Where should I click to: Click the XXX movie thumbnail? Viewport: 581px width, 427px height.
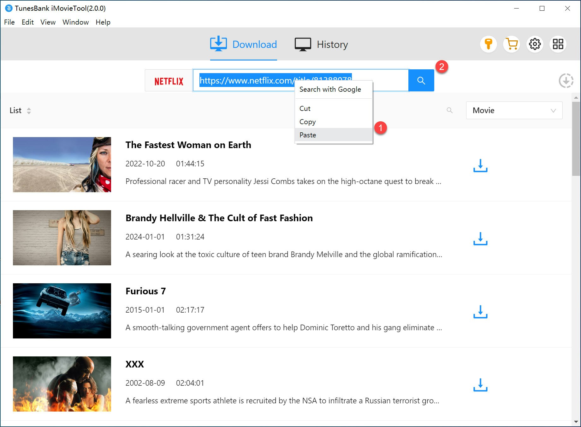pyautogui.click(x=62, y=384)
